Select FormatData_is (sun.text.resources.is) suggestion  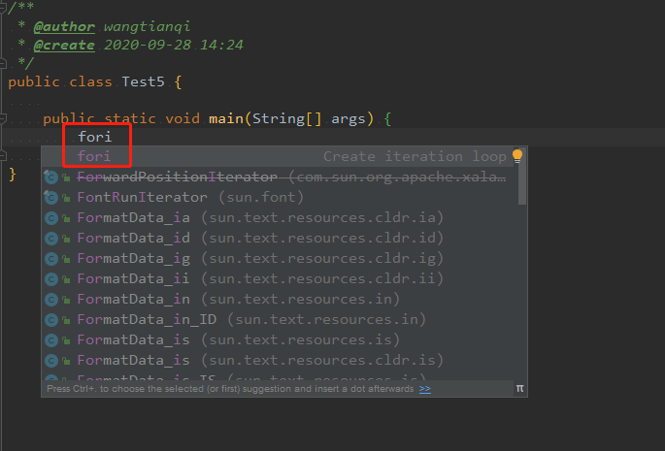coord(277,339)
